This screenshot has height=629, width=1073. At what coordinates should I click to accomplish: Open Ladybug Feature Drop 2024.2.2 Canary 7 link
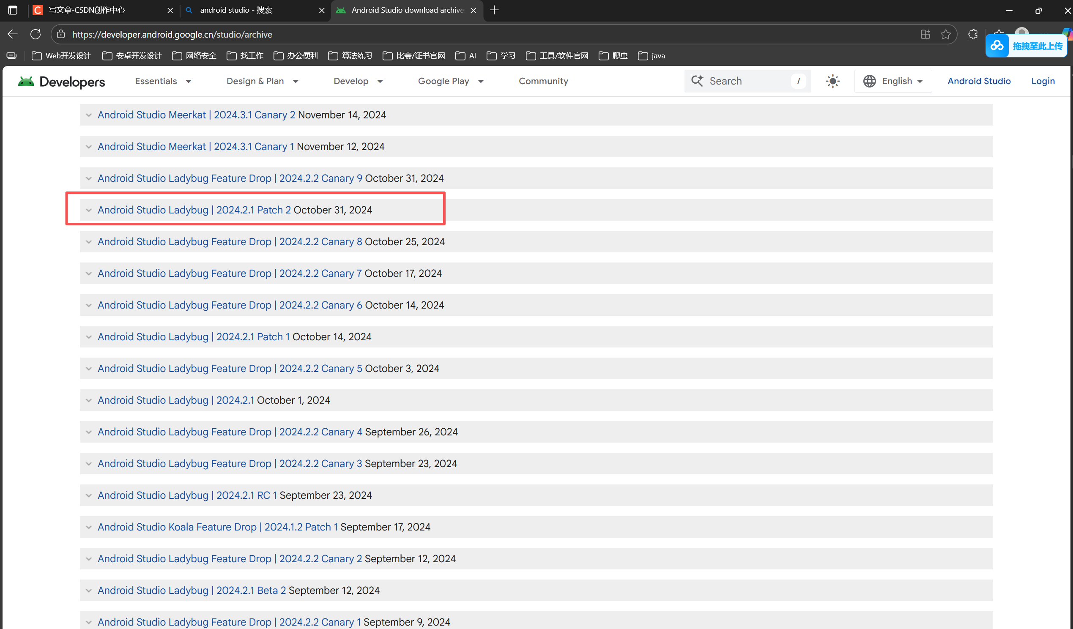(230, 273)
